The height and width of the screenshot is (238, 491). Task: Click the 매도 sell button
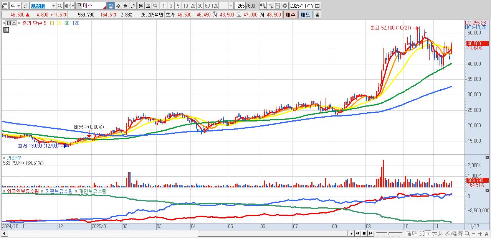(x=305, y=15)
